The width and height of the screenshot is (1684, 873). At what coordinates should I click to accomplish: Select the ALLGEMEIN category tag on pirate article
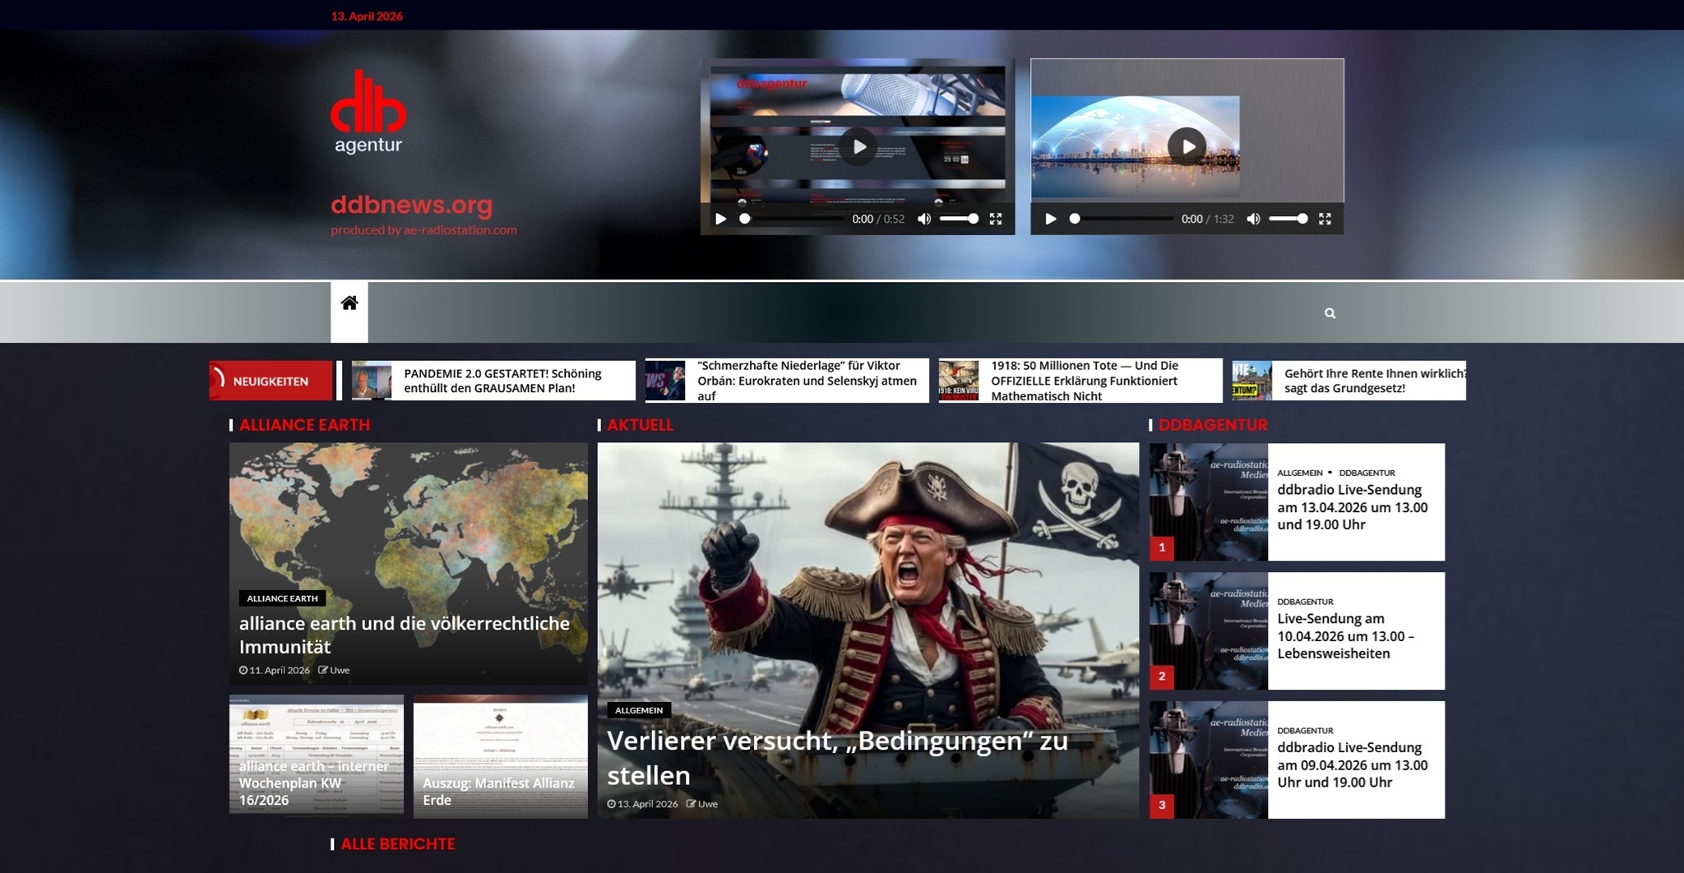coord(638,710)
